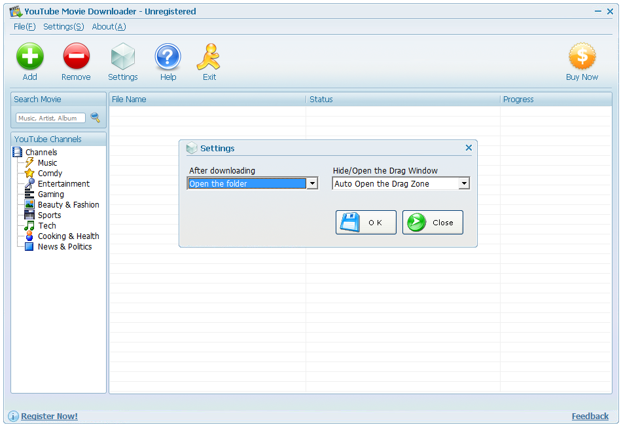Image resolution: width=621 pixels, height=425 pixels.
Task: Select the Cooking & Health channel
Action: [69, 236]
